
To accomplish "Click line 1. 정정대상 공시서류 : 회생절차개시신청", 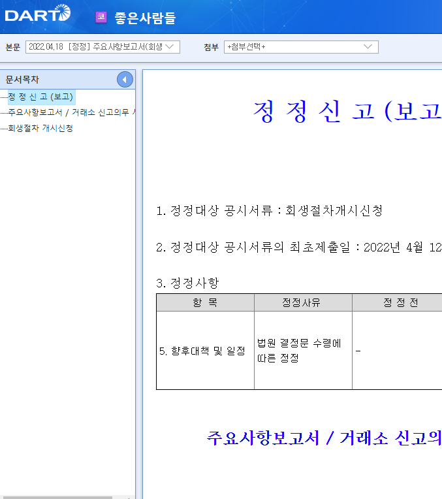I will coord(270,210).
